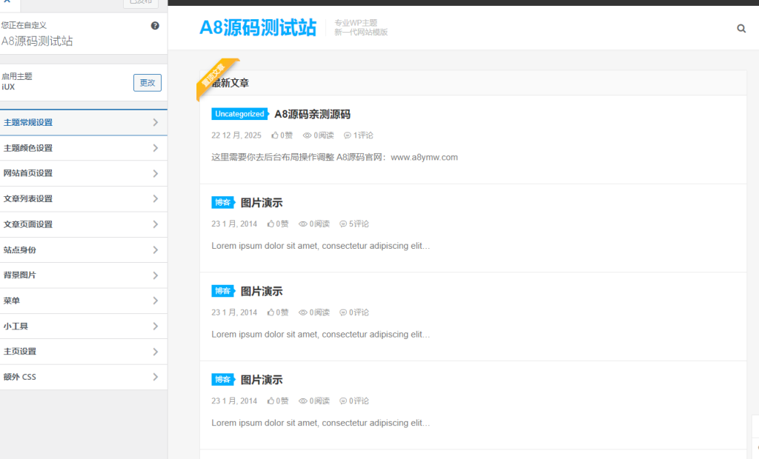Expand the 额外 CSS section
759x459 pixels.
pos(84,376)
